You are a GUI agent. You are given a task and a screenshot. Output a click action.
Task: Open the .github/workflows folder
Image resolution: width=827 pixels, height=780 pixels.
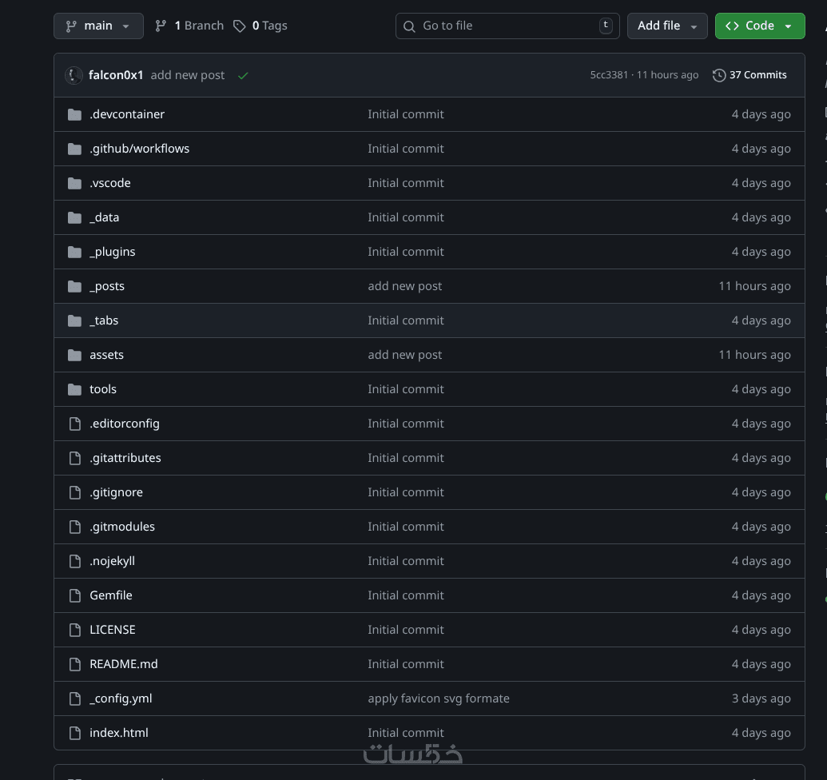(x=139, y=149)
